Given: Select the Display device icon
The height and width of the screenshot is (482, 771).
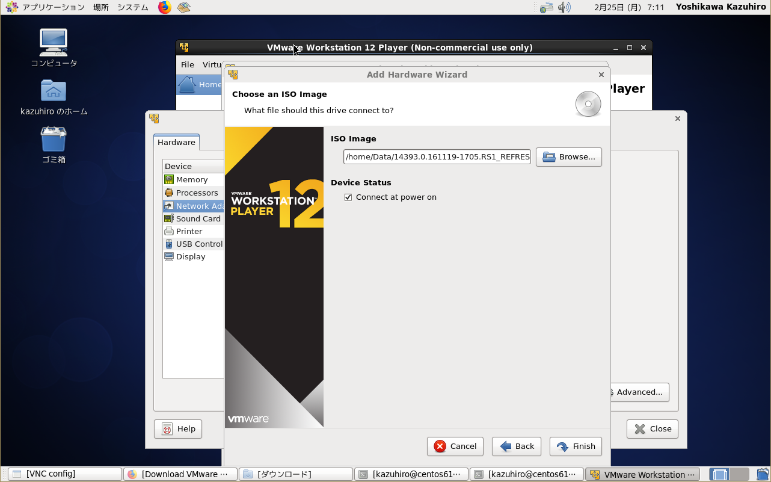Looking at the screenshot, I should coord(169,257).
